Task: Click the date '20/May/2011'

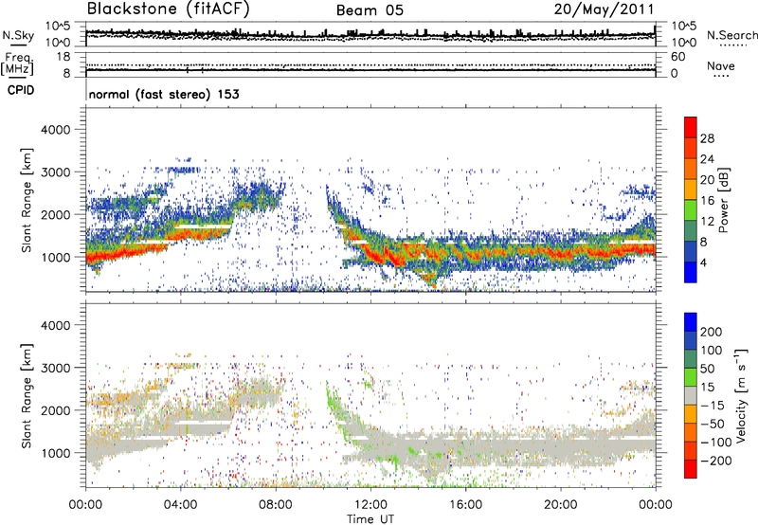Action: (x=604, y=9)
